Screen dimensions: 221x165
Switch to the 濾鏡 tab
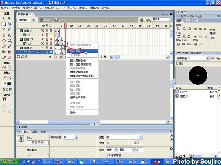coord(35,132)
